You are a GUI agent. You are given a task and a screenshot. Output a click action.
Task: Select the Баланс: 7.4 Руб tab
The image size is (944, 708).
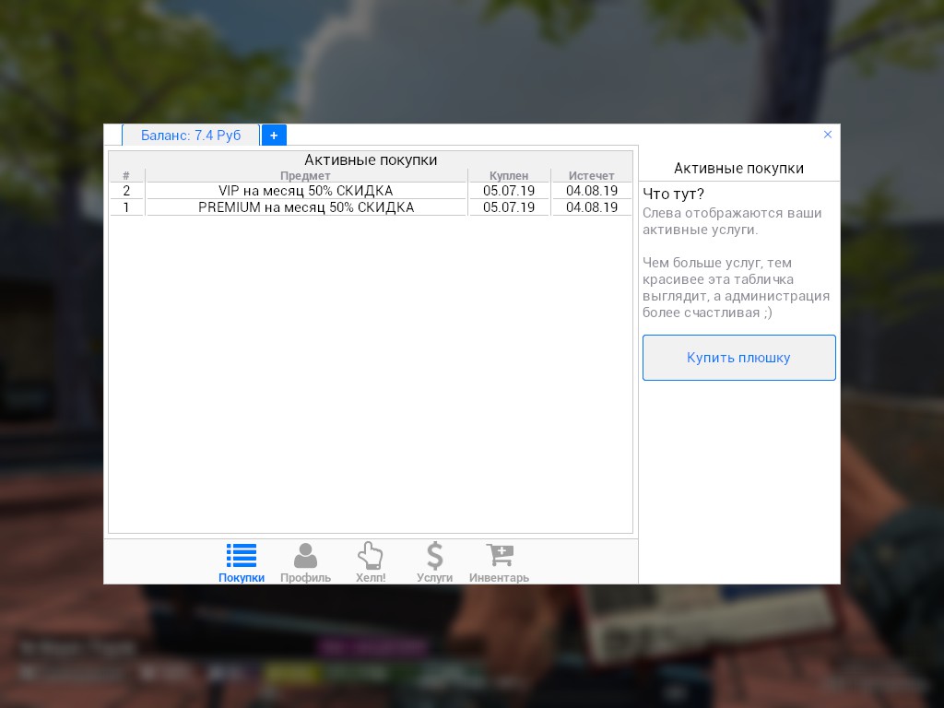pyautogui.click(x=191, y=136)
